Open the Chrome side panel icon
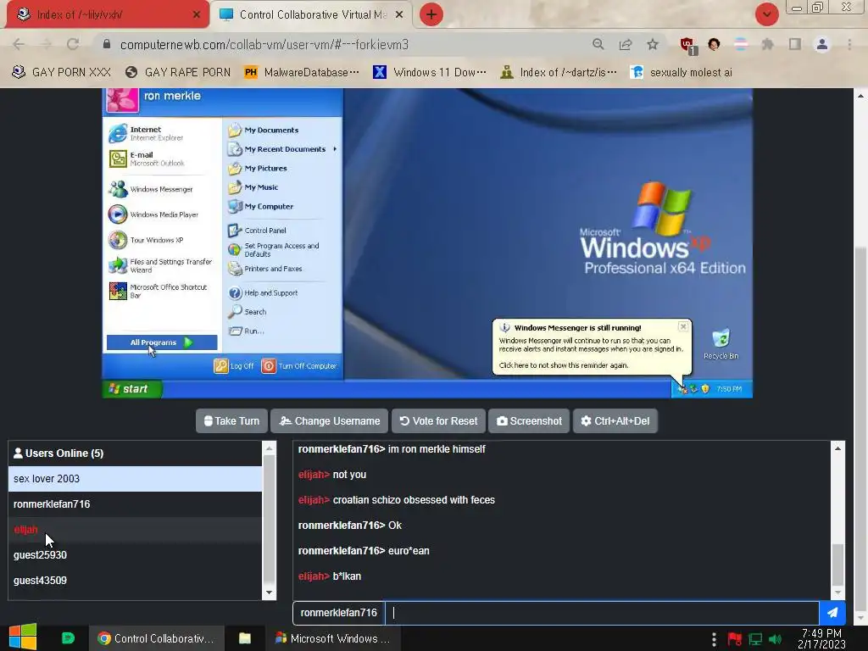868x651 pixels. click(795, 44)
